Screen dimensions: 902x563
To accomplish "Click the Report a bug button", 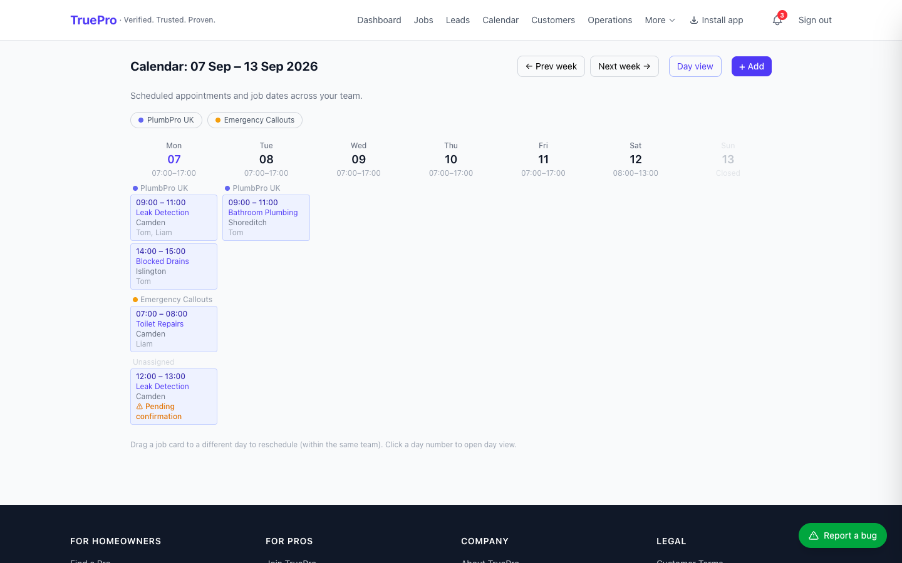I will pyautogui.click(x=842, y=535).
